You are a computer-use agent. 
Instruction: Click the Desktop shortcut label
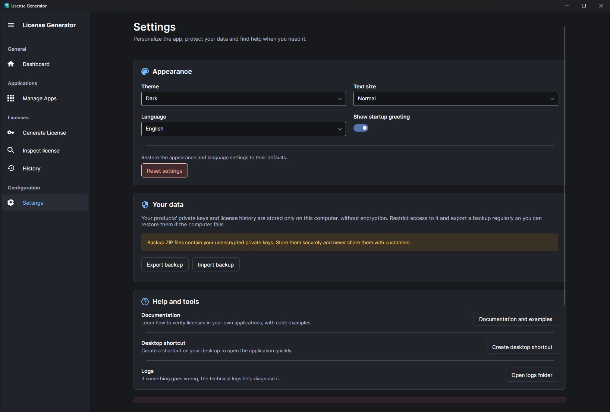point(163,343)
